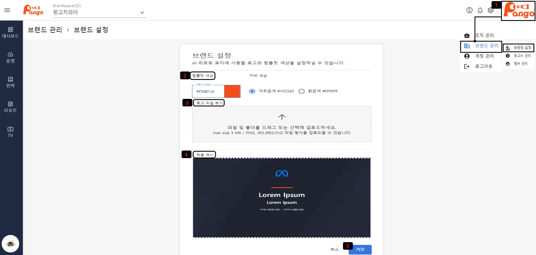Viewport: 536px width, 255px height.
Task: Select 밝은색 #FFFFFF cover color
Action: coord(302,91)
